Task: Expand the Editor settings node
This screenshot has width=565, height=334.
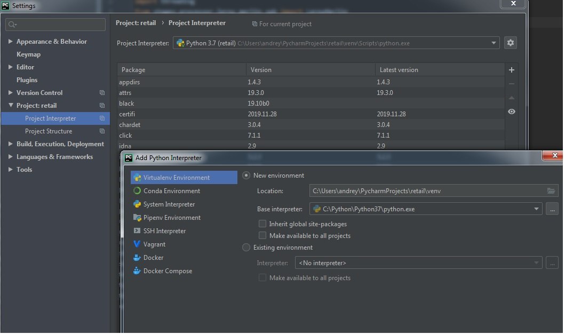Action: tap(11, 67)
